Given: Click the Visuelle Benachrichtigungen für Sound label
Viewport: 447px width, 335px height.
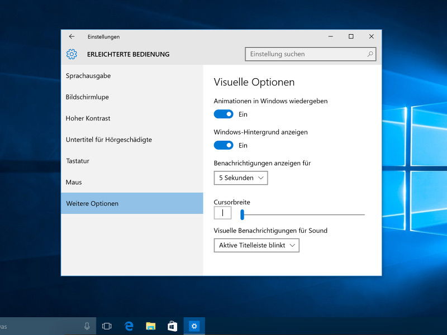Looking at the screenshot, I should pyautogui.click(x=270, y=231).
